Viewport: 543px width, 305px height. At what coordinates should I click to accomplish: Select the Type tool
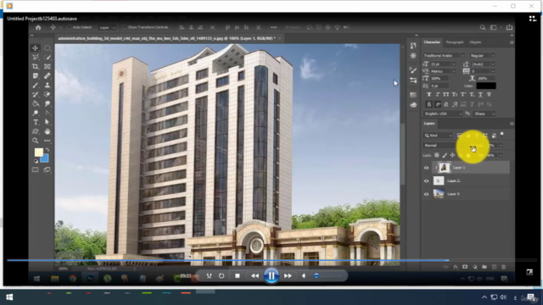(36, 122)
